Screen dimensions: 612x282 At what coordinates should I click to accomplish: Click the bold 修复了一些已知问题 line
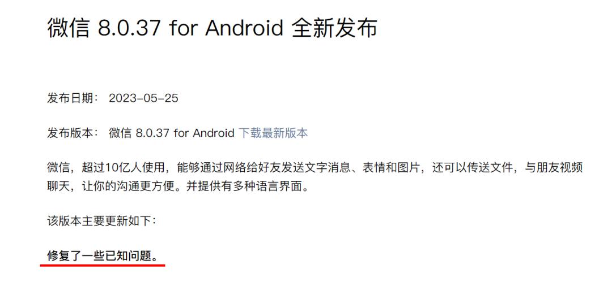coord(104,256)
